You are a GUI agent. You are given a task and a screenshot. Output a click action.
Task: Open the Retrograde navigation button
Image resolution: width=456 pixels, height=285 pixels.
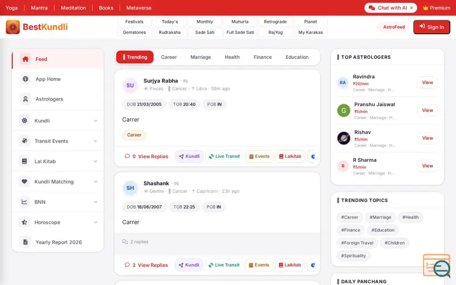tap(275, 22)
